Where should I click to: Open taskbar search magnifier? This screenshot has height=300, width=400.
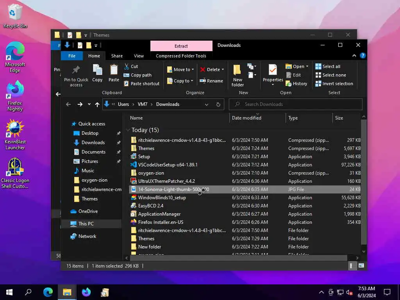coord(28,292)
